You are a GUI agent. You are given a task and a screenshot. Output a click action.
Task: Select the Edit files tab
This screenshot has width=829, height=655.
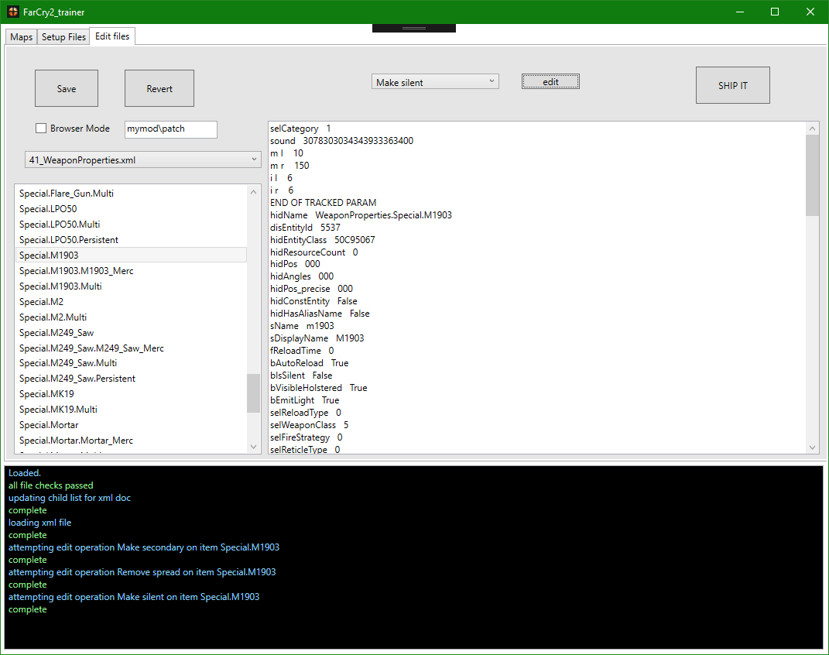click(112, 36)
